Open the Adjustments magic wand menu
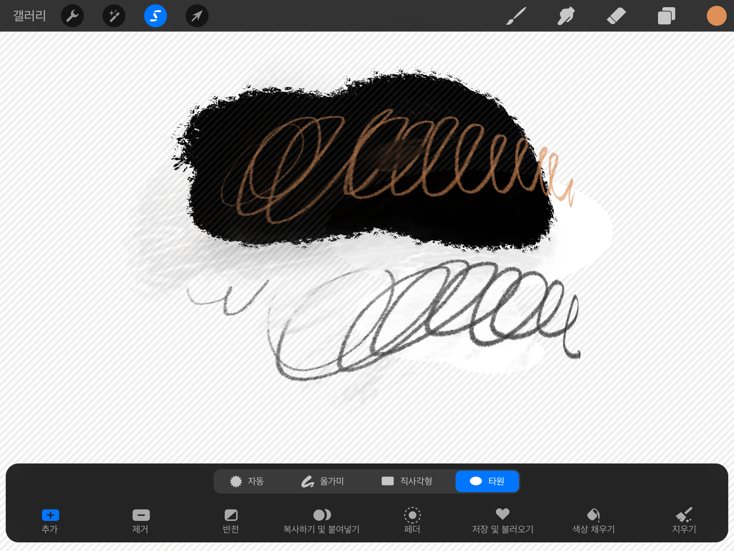 click(114, 16)
